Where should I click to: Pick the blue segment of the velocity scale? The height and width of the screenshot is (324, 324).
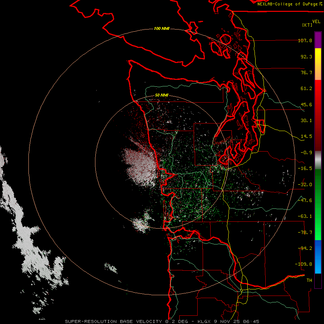[x=318, y=257]
